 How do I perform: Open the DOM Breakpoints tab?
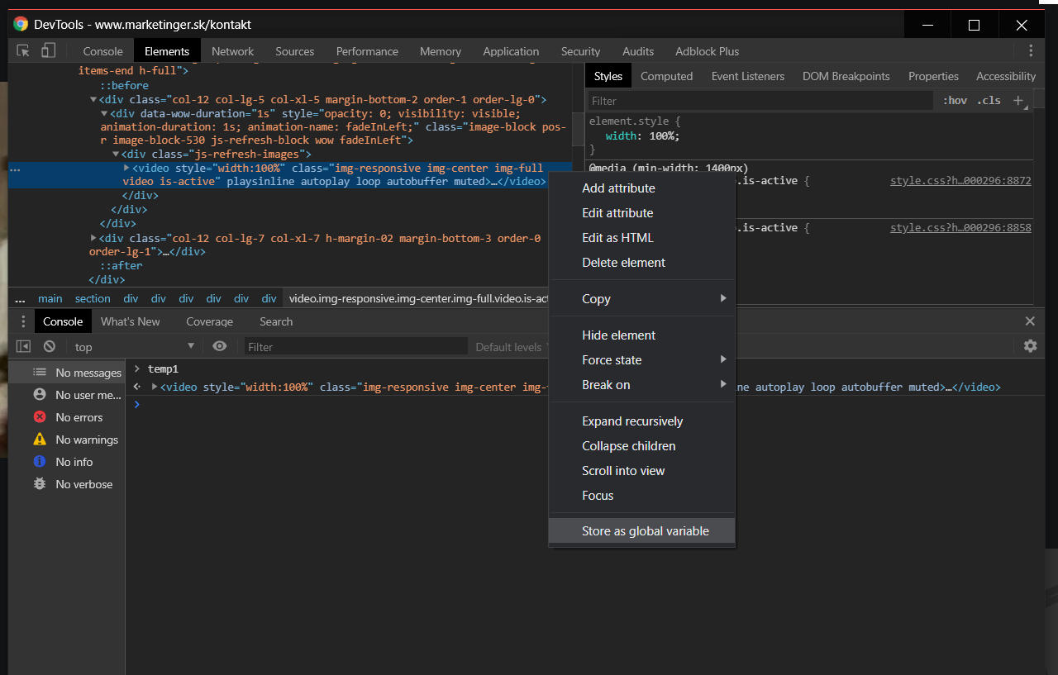coord(846,76)
